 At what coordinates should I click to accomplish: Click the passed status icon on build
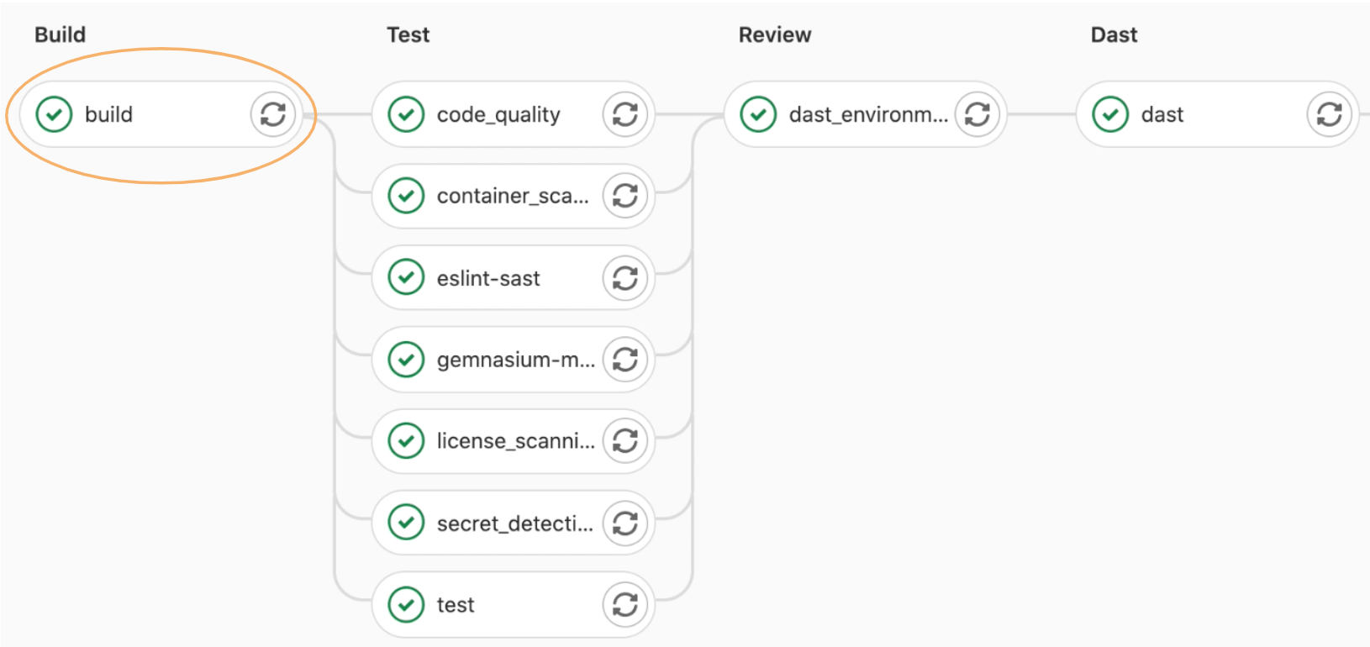(x=54, y=114)
